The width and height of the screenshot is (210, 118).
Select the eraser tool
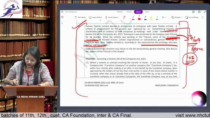point(125,18)
